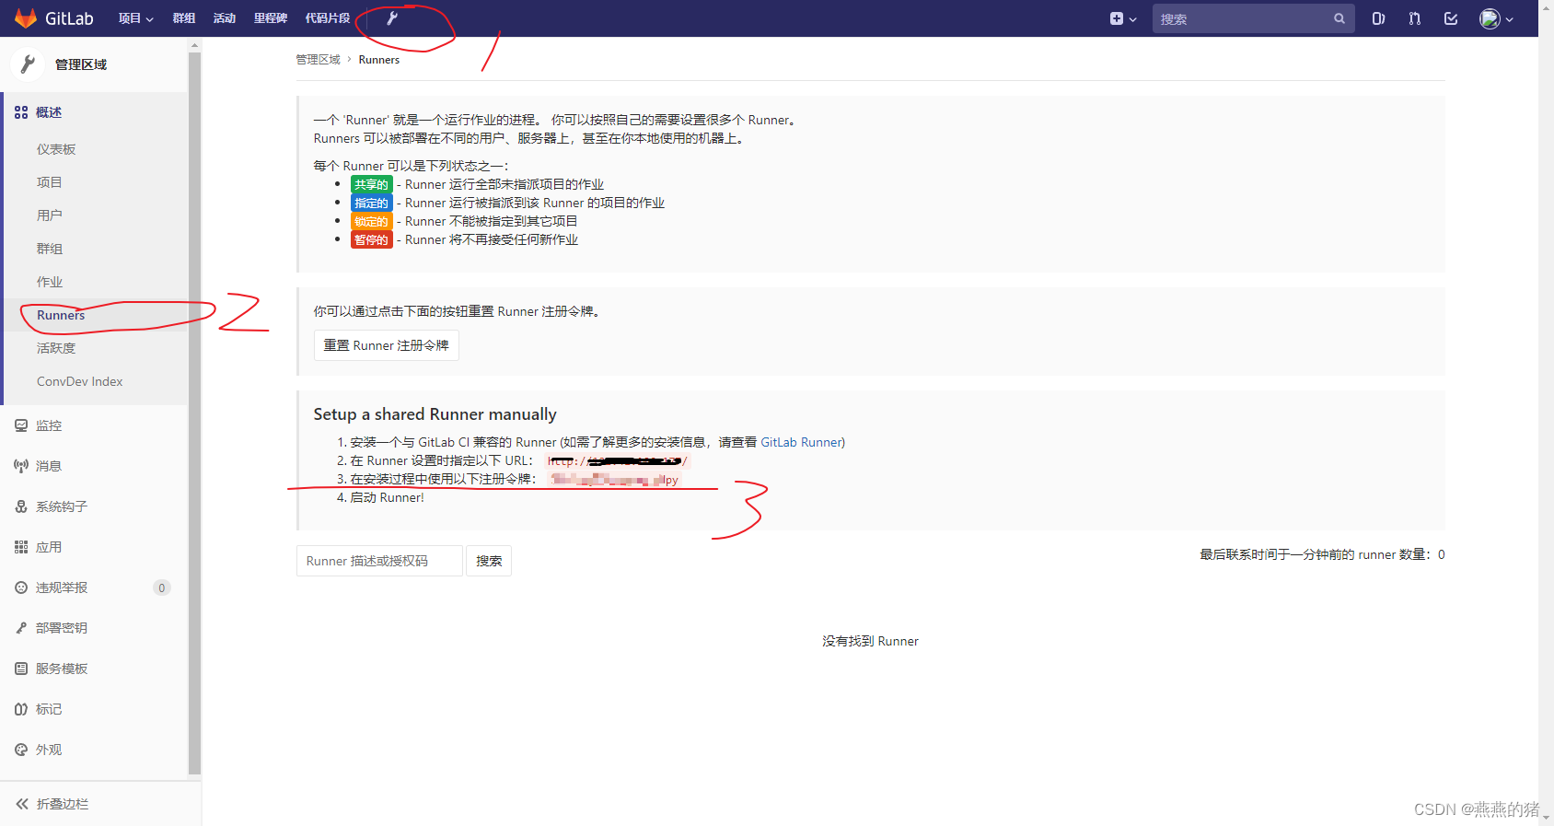Click the 监控 monitor icon
Screen dimensions: 1554x826
[21, 425]
